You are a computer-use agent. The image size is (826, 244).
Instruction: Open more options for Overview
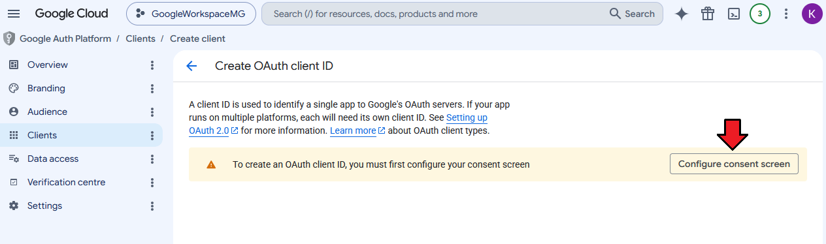click(x=152, y=65)
